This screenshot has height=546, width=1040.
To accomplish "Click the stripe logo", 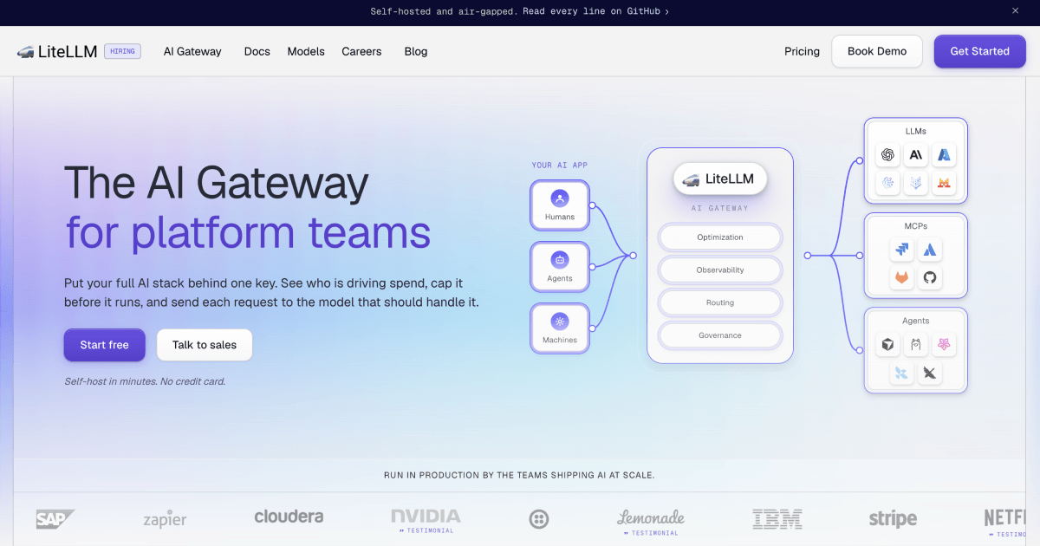I will coord(893,519).
